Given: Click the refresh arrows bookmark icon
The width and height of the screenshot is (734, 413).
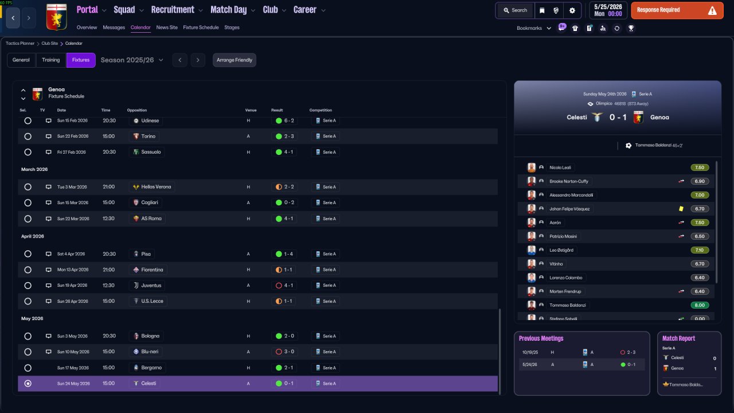Looking at the screenshot, I should pyautogui.click(x=617, y=28).
